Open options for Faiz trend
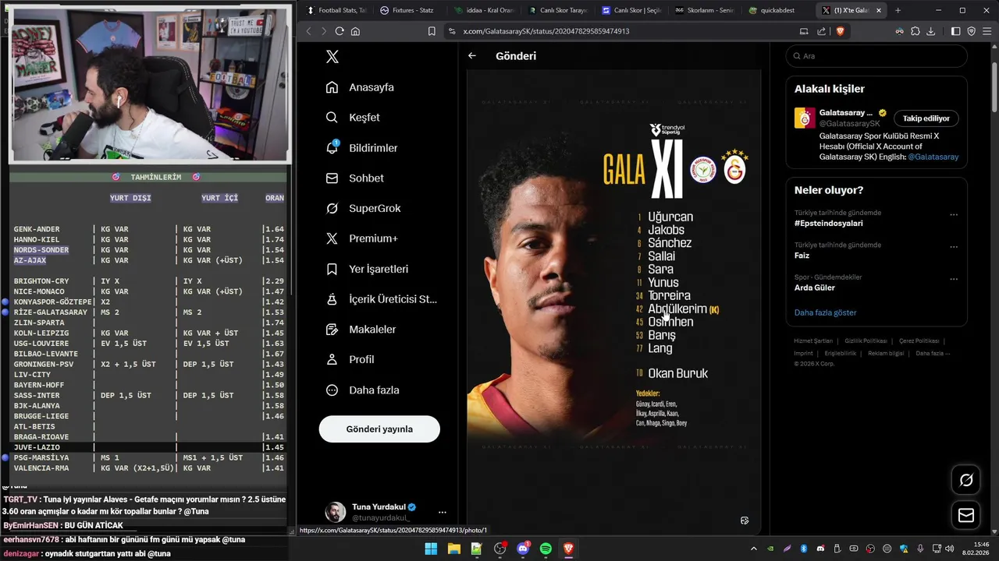999x561 pixels. [954, 247]
